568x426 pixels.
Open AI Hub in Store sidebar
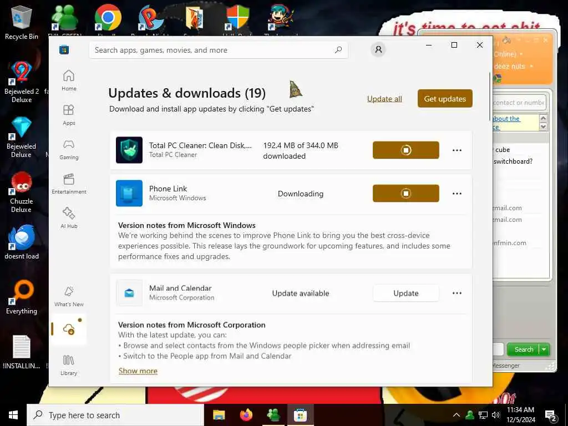pos(69,218)
